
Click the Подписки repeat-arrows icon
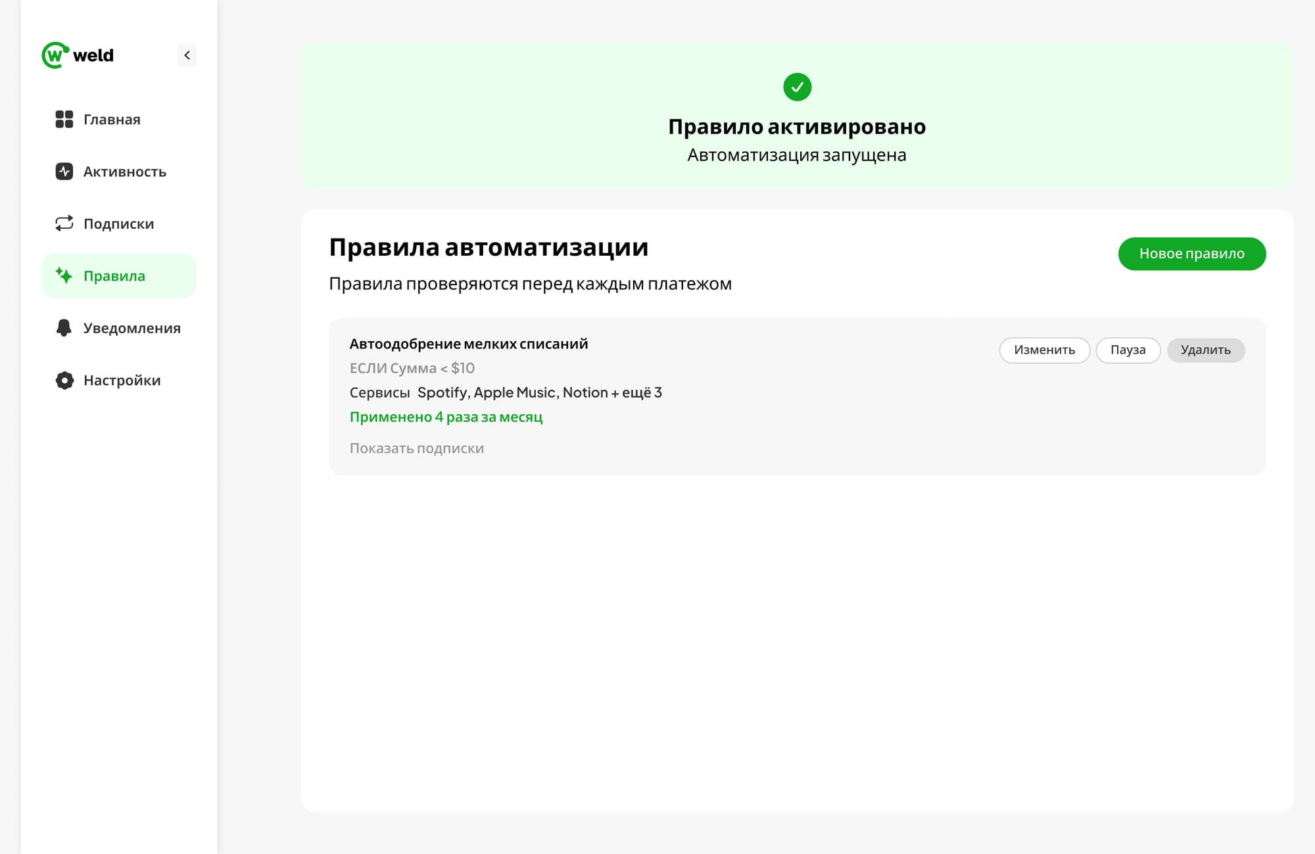click(64, 224)
